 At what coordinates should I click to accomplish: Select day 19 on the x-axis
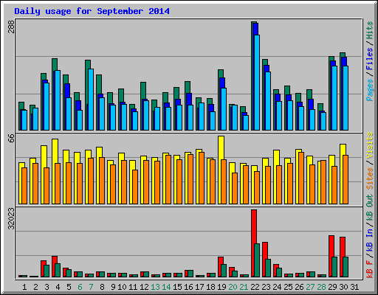[x=221, y=287]
